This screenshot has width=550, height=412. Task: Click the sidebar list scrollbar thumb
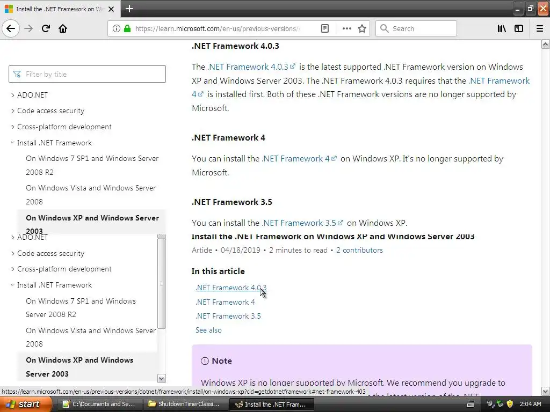tap(161, 283)
